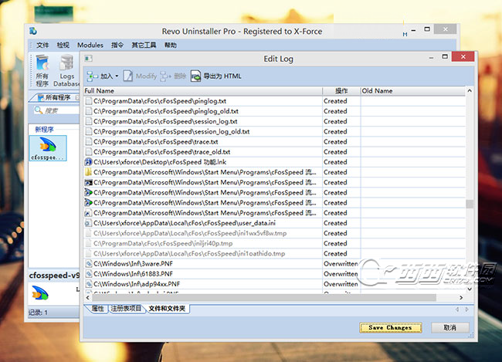Select adp94xx.PNF file icon
Image resolution: width=502 pixels, height=362 pixels.
pos(88,284)
